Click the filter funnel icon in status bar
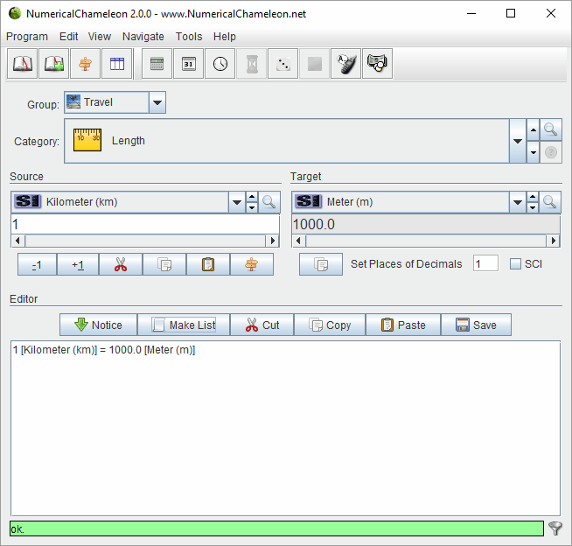This screenshot has height=546, width=572. (555, 528)
